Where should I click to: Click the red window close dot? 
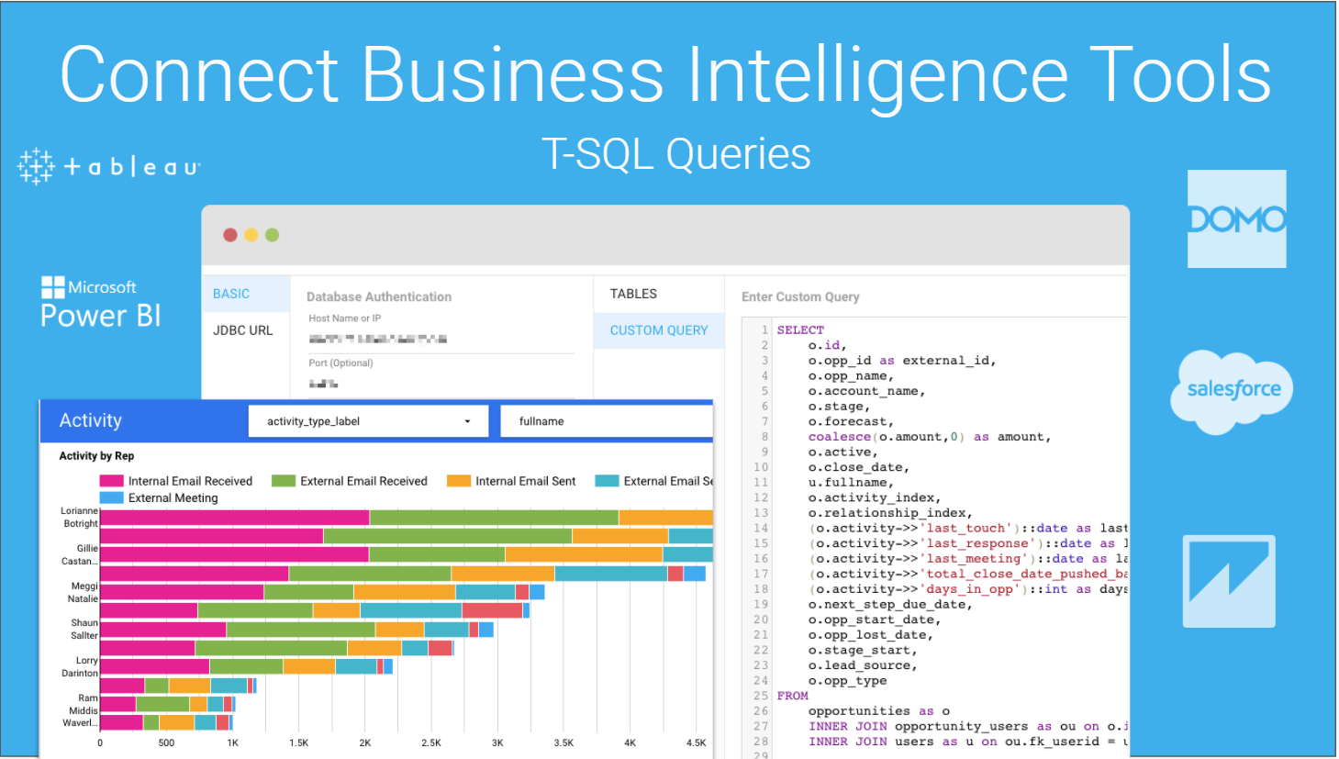[x=230, y=235]
